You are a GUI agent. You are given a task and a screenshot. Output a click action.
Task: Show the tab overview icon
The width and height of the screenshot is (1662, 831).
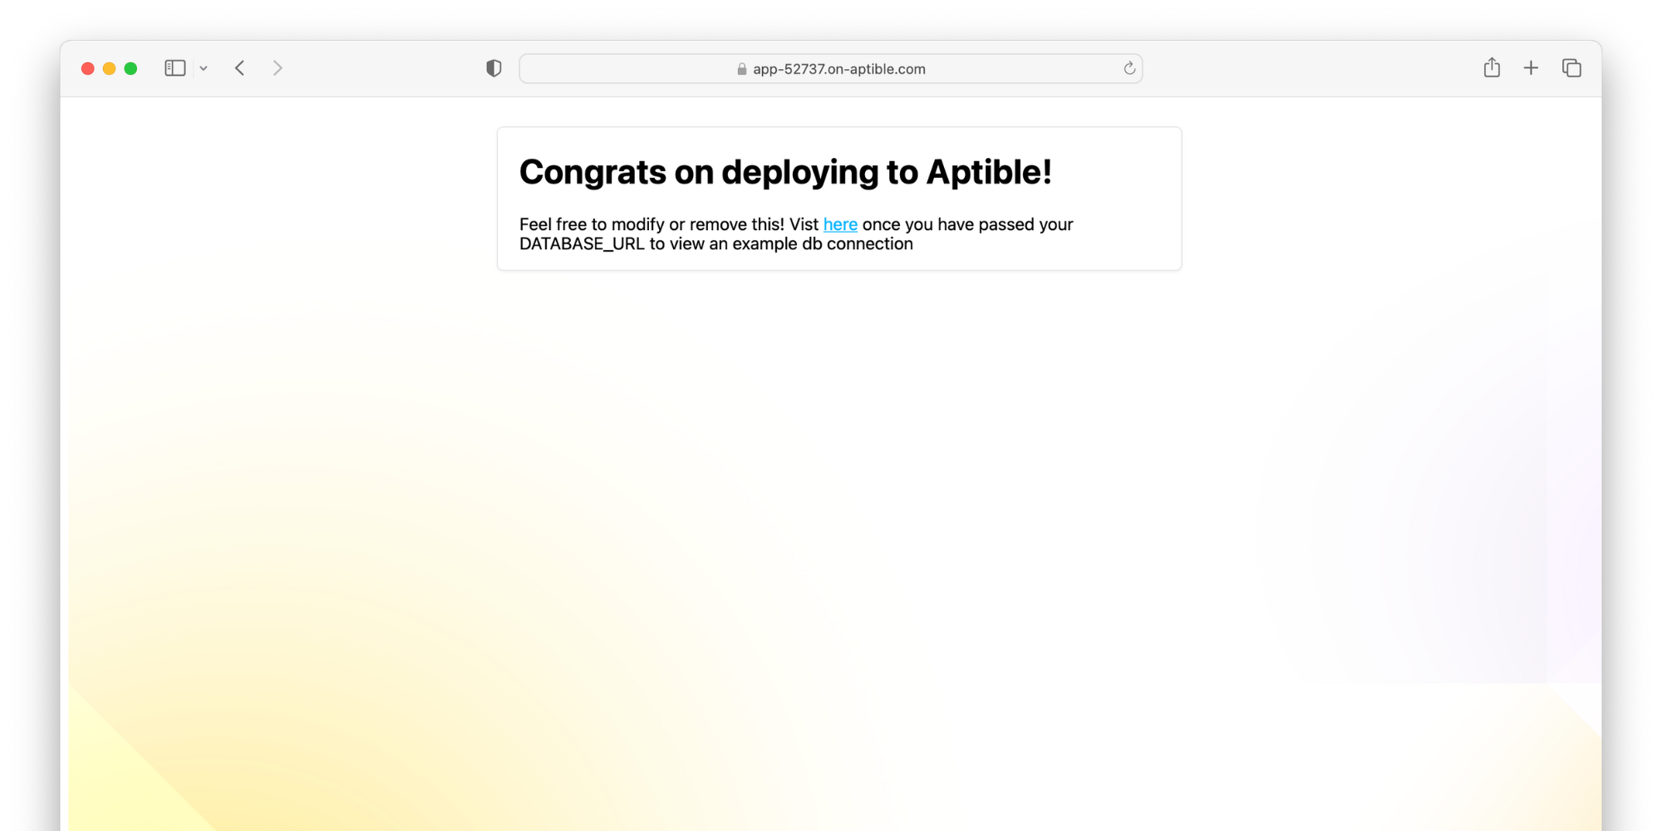pyautogui.click(x=1571, y=68)
